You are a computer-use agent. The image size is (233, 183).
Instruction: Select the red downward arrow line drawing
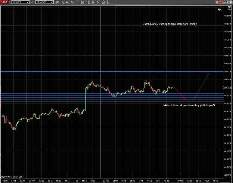pos(180,94)
